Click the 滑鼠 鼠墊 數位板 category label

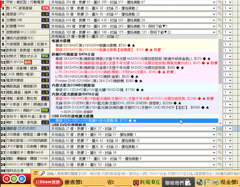click(x=21, y=98)
